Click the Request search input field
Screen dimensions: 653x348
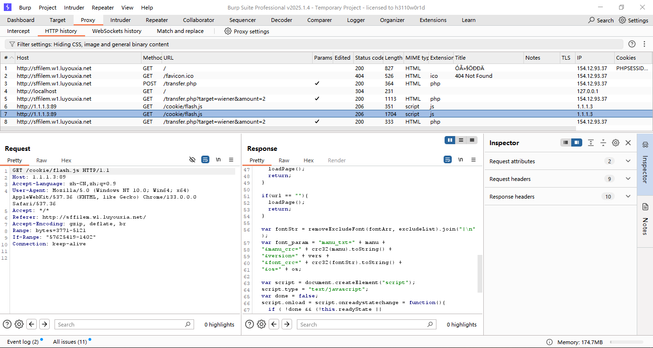[124, 324]
